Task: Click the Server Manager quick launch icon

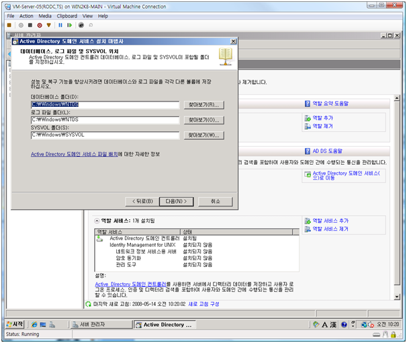Action: 52,325
